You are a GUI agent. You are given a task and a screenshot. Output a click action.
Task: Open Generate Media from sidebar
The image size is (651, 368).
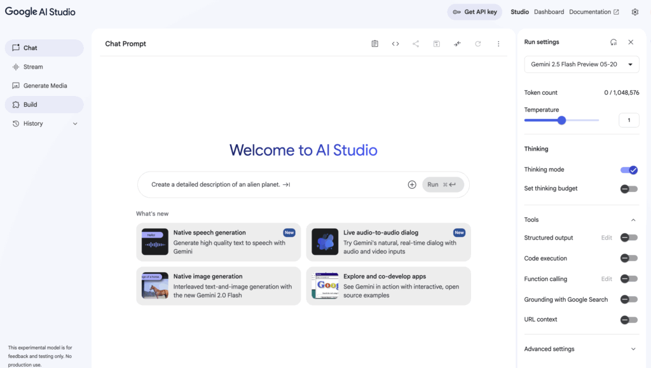(x=45, y=86)
